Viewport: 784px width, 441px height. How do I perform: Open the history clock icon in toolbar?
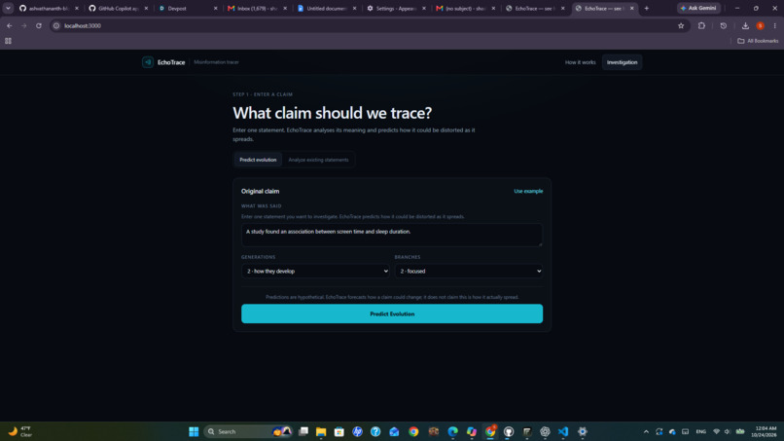723,25
